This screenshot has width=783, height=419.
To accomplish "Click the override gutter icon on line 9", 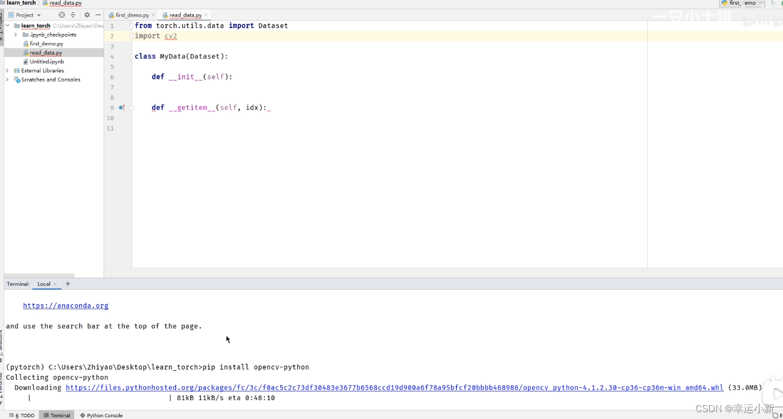I will pyautogui.click(x=121, y=107).
